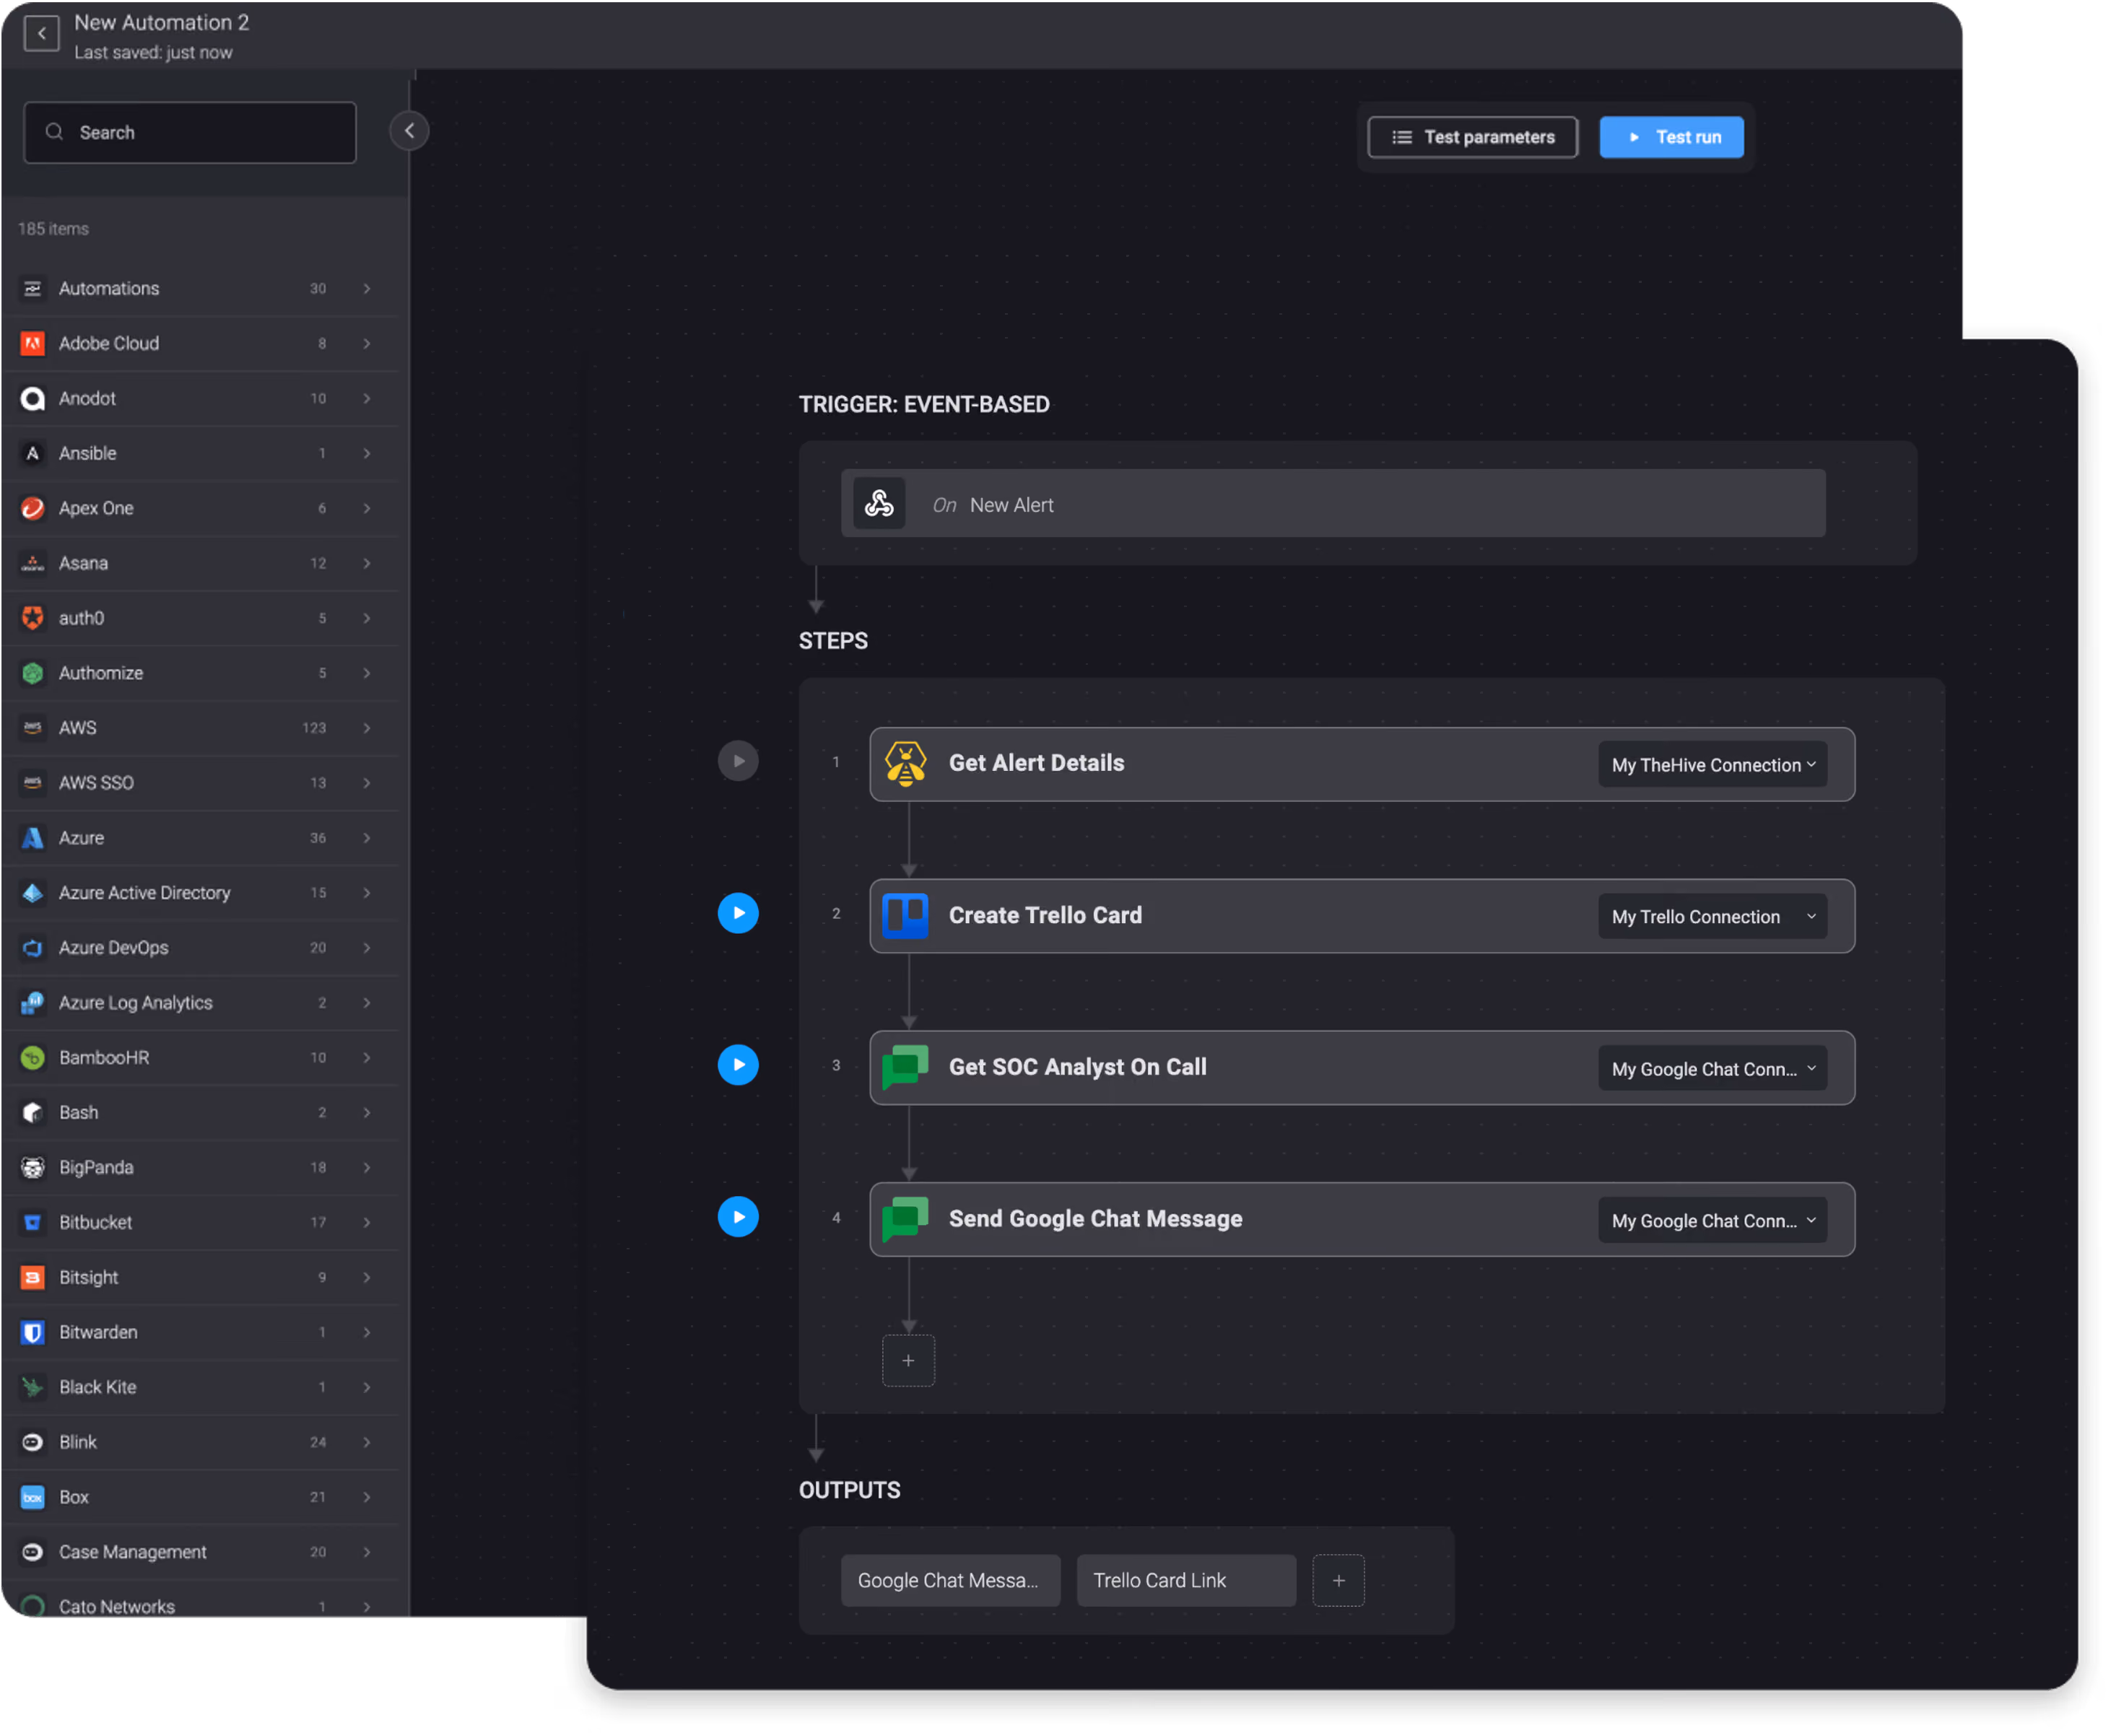Click TheHive bee icon on Get Alert Details

(906, 764)
